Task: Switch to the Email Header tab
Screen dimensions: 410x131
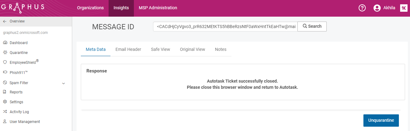Action: 128,49
